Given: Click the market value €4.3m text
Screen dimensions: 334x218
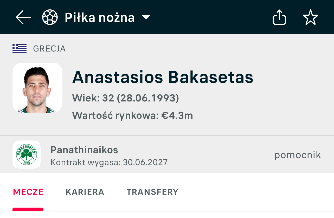Looking at the screenshot, I should (x=132, y=116).
